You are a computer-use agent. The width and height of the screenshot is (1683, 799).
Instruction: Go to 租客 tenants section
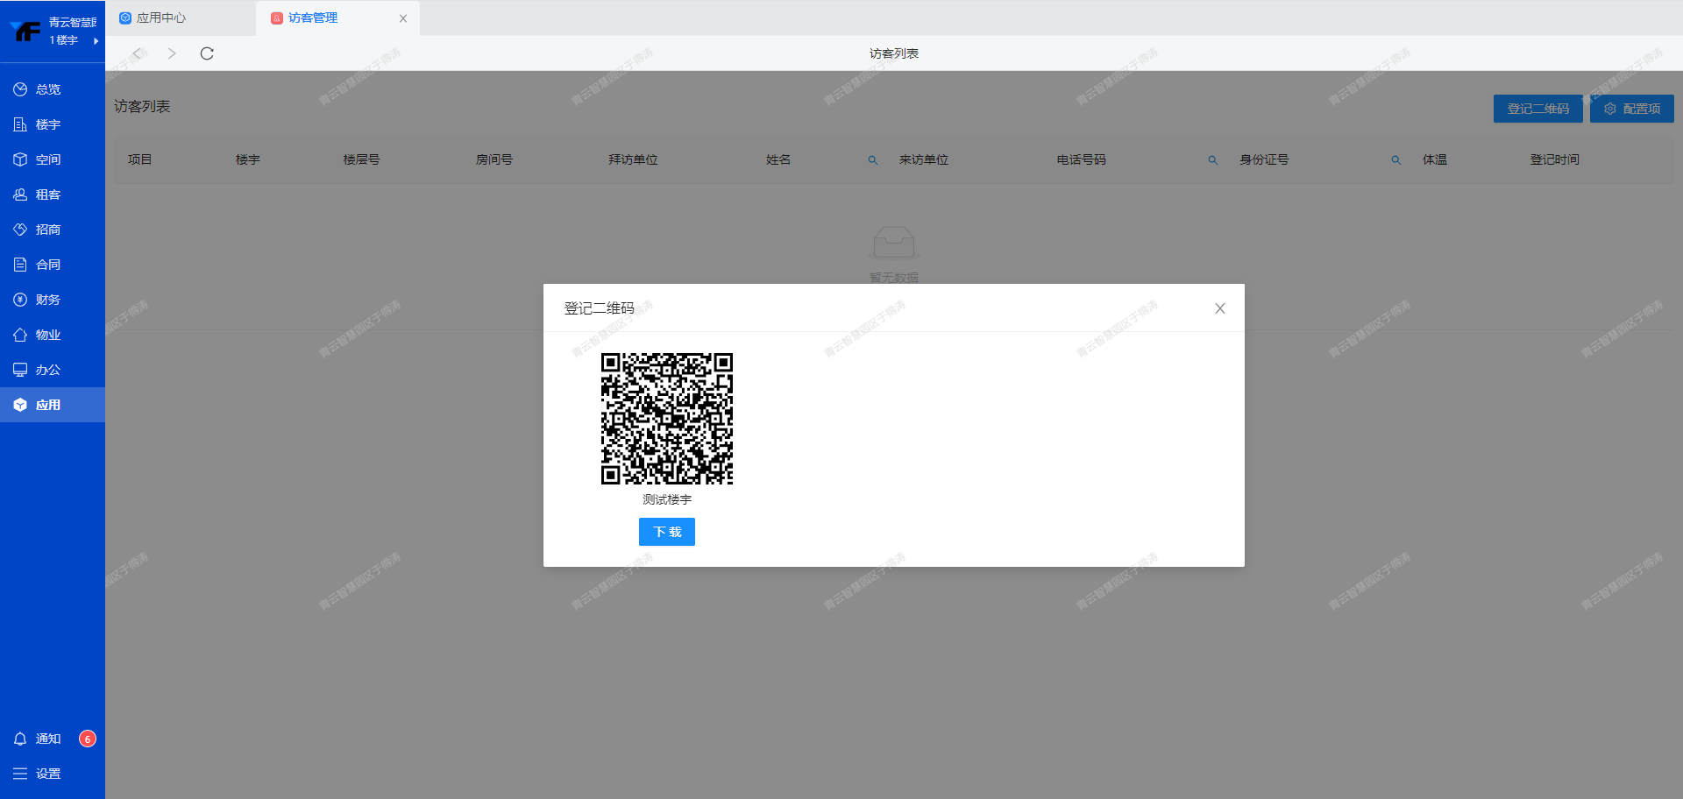[x=48, y=194]
